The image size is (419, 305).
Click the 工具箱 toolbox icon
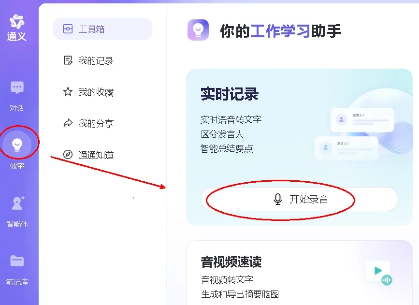(x=68, y=29)
